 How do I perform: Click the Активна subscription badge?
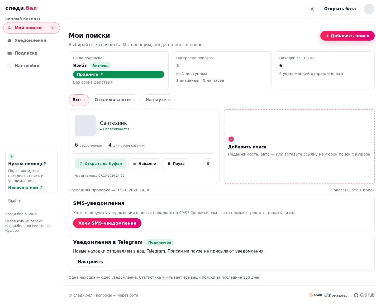click(100, 66)
